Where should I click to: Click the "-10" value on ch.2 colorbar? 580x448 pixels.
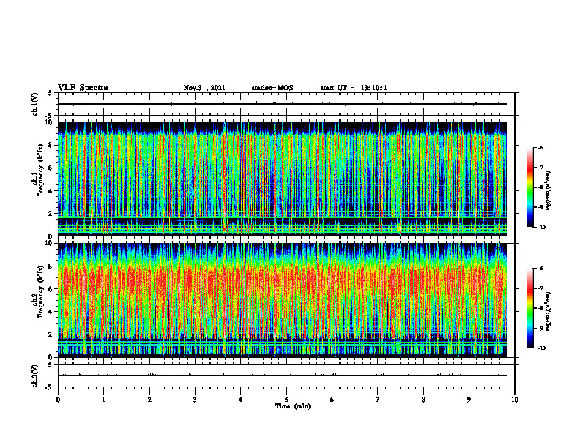[x=541, y=348]
